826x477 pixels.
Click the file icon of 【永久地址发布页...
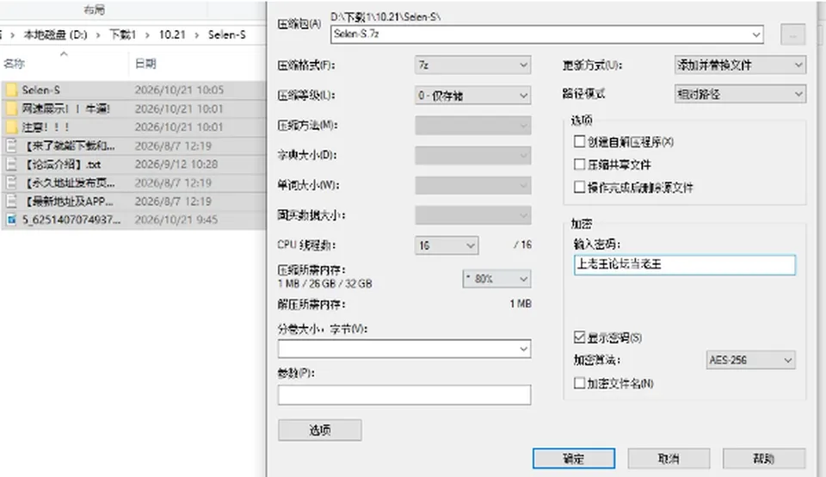tap(11, 183)
